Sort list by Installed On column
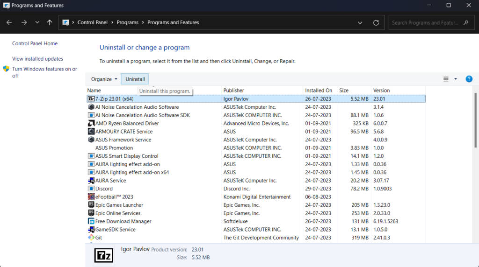The width and height of the screenshot is (479, 267). [x=318, y=91]
